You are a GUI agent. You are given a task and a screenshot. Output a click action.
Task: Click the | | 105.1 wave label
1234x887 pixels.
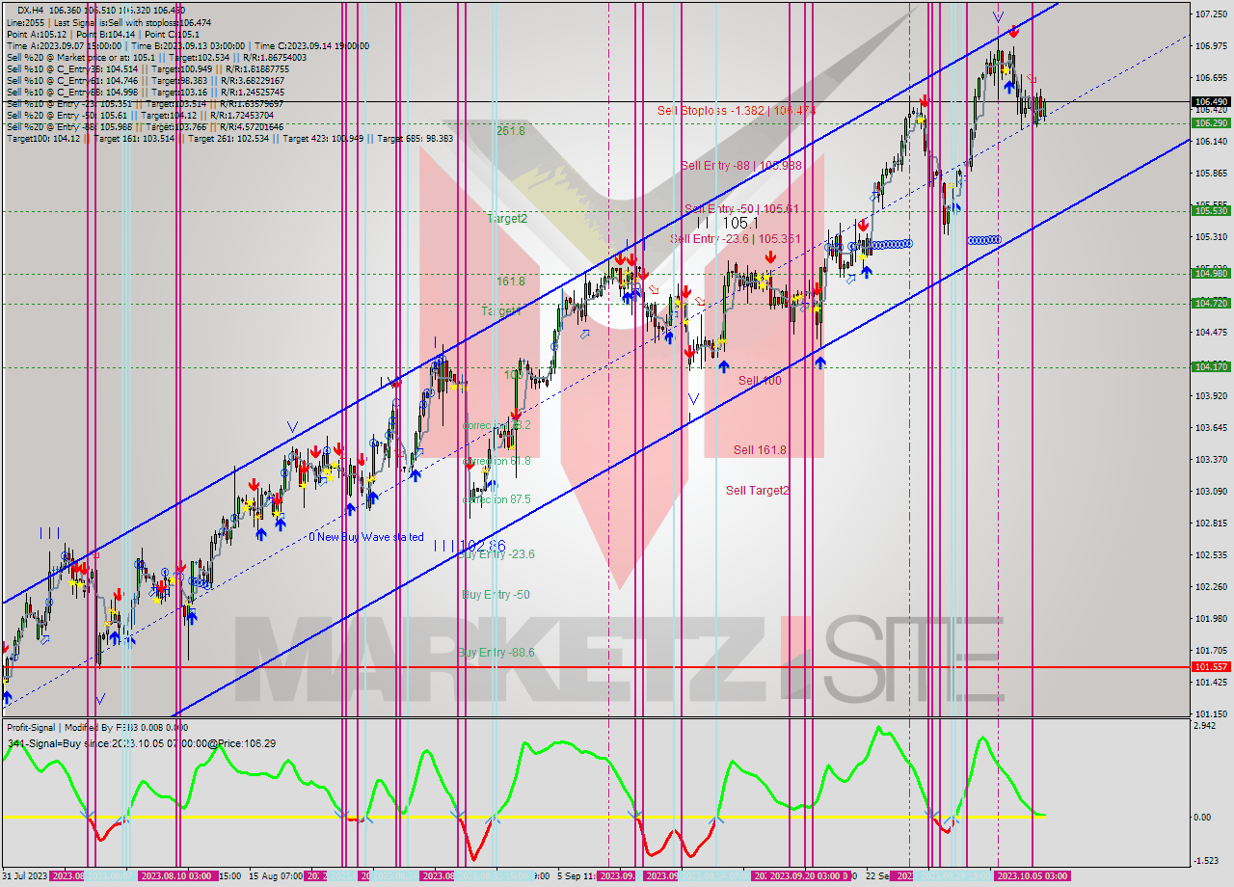[x=727, y=223]
